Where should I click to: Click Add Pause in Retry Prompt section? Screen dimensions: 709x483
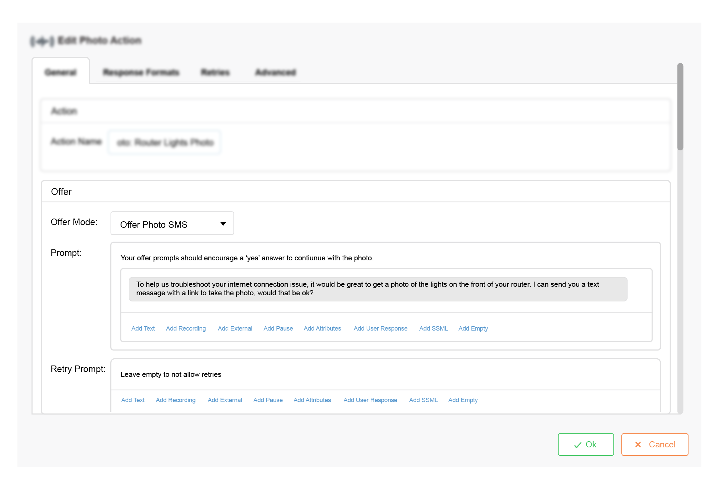point(268,400)
